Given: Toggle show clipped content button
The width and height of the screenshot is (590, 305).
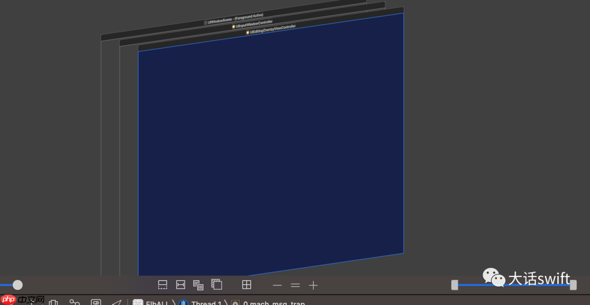Looking at the screenshot, I should click(x=163, y=285).
